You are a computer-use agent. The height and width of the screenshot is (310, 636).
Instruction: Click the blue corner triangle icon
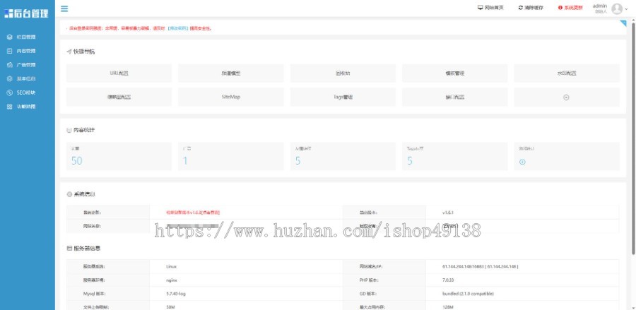(x=623, y=23)
